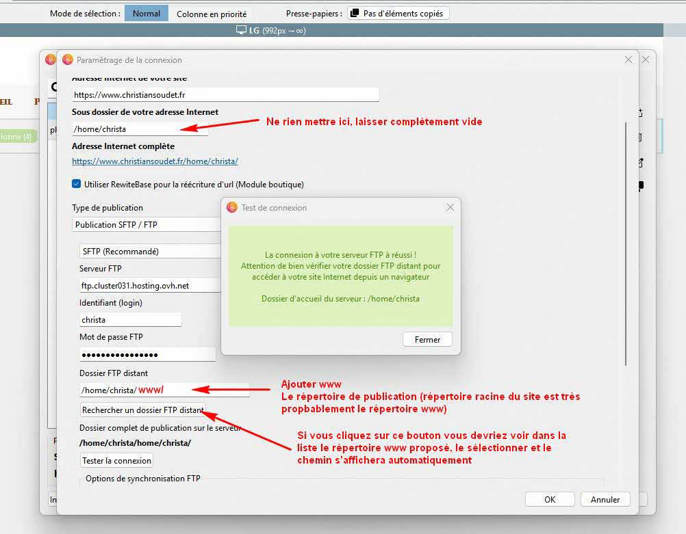Viewport: 686px width, 534px height.
Task: Click the Fermer button in the test popup
Action: [427, 339]
